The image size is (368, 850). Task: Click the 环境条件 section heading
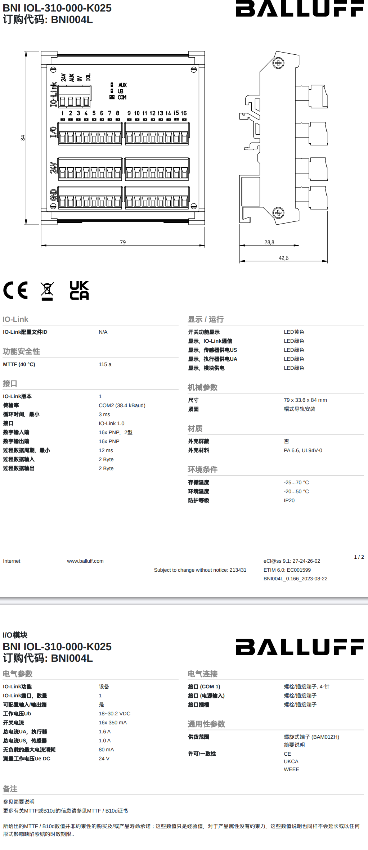coord(203,469)
